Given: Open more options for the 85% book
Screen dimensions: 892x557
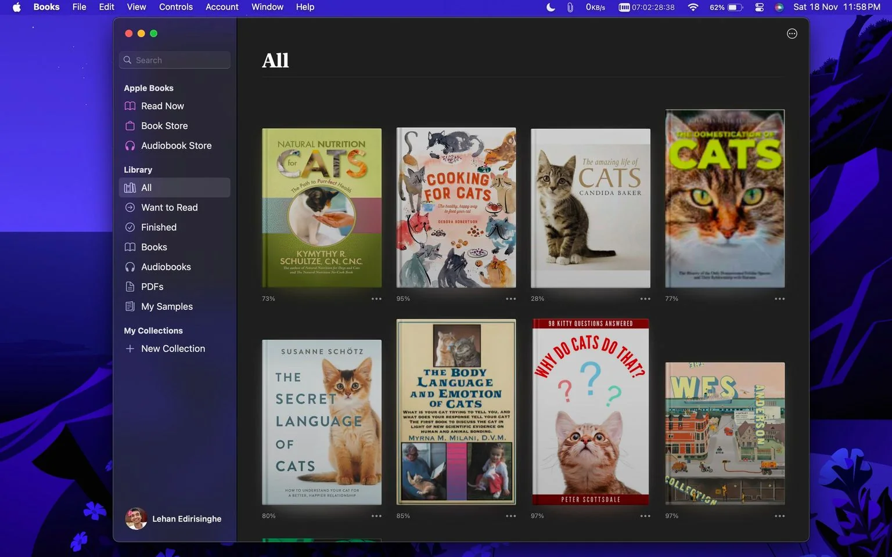Looking at the screenshot, I should (510, 516).
